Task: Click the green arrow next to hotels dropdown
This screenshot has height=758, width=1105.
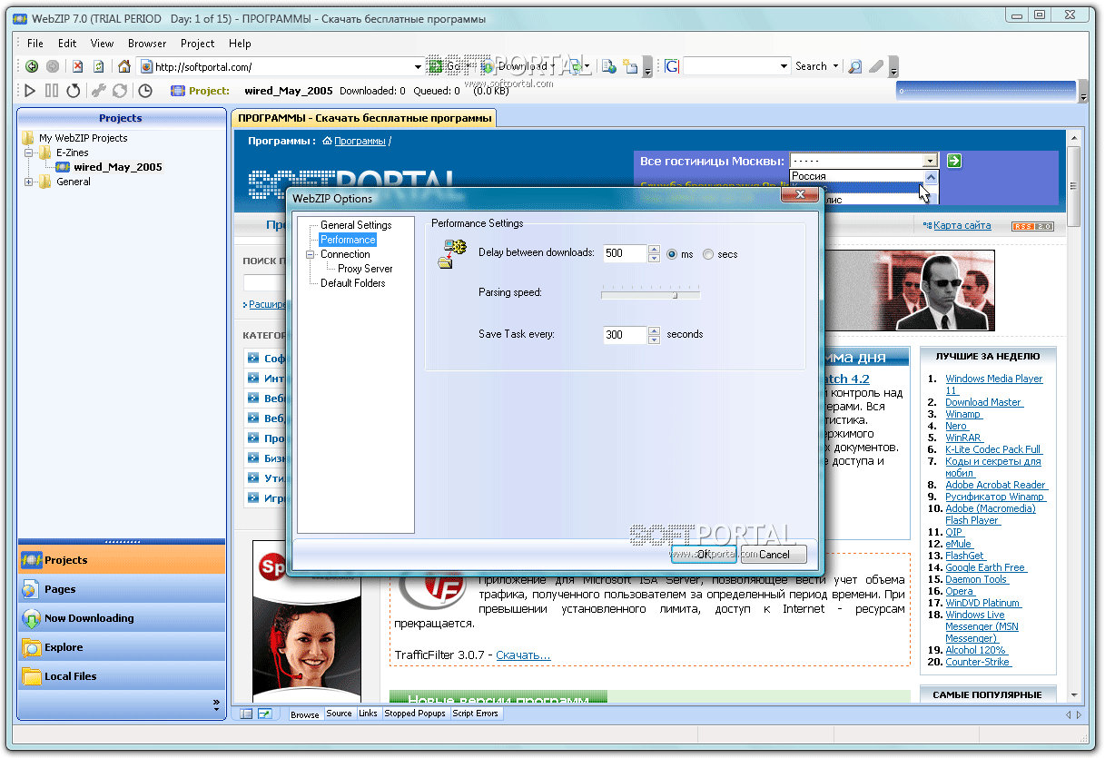Action: tap(953, 161)
